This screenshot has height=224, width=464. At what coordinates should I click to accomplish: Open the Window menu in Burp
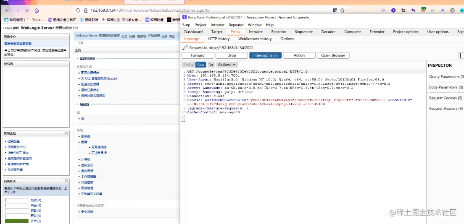(x=255, y=25)
